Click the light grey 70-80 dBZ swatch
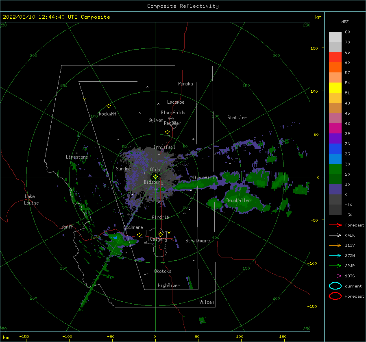The width and height of the screenshot is (366, 342). click(335, 37)
